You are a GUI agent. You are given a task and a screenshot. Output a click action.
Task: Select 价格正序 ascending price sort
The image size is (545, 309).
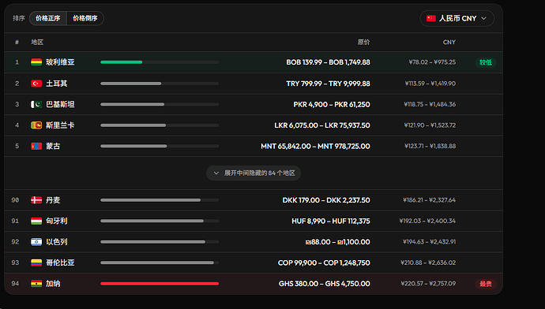pos(48,18)
